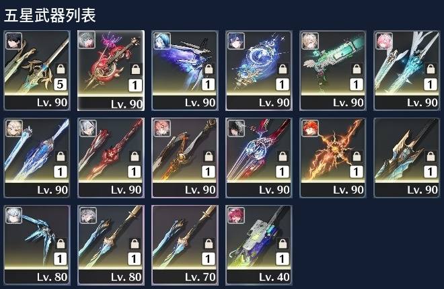Select the unequipped dark broadblade Lv. 90

click(406, 158)
